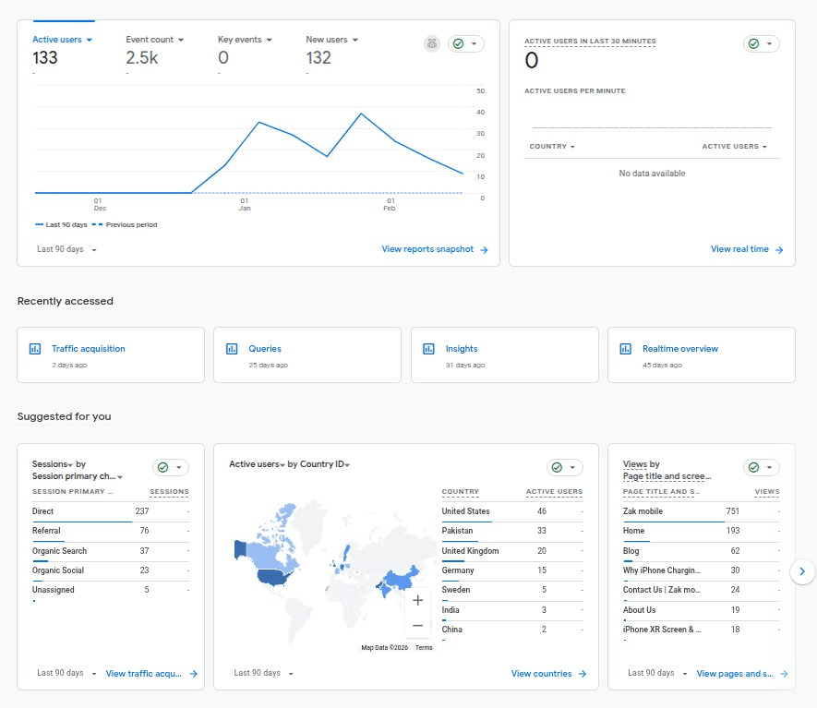Open the green check dropdown on country map card
Viewport: 817px width, 708px height.
pyautogui.click(x=564, y=468)
